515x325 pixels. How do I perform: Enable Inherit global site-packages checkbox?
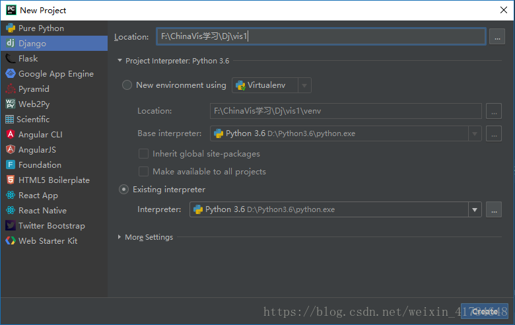pos(143,154)
